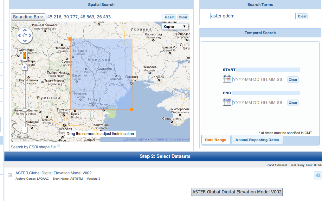
Task: Clear the aster gdem search term
Action: tap(302, 16)
